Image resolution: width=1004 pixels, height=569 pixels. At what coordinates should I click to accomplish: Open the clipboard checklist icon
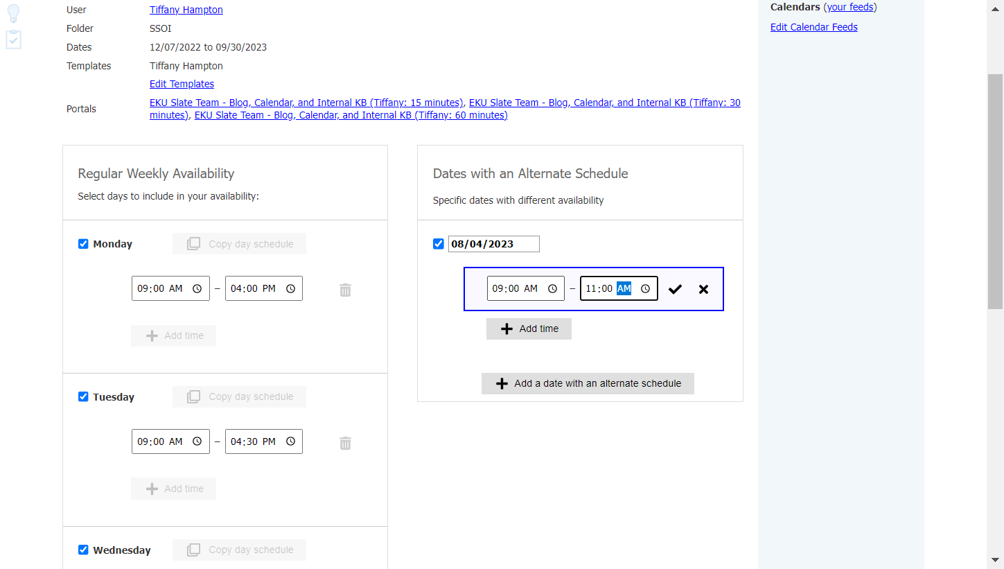pyautogui.click(x=13, y=40)
